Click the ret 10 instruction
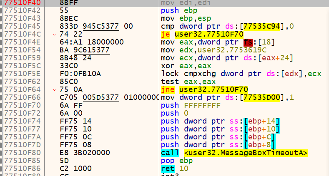The height and width of the screenshot is (176, 329). tap(174, 169)
